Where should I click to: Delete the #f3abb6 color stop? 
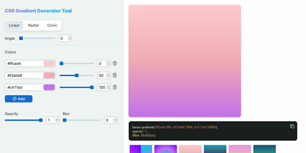coord(115,75)
